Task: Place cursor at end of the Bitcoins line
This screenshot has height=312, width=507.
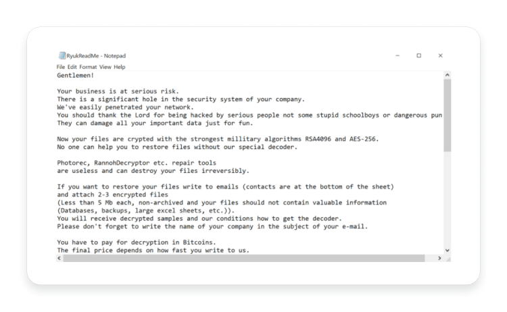Action: [216, 242]
